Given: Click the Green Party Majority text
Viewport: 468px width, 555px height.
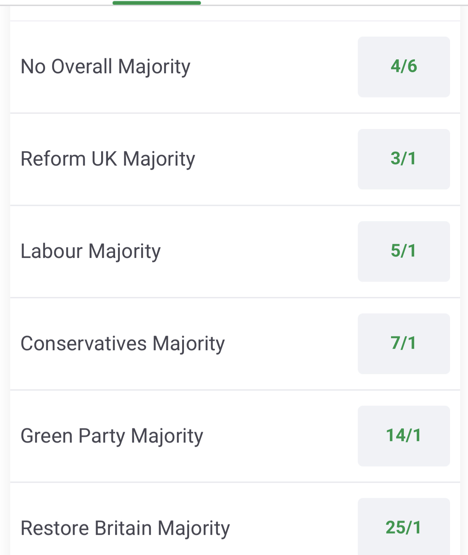Looking at the screenshot, I should pos(112,436).
